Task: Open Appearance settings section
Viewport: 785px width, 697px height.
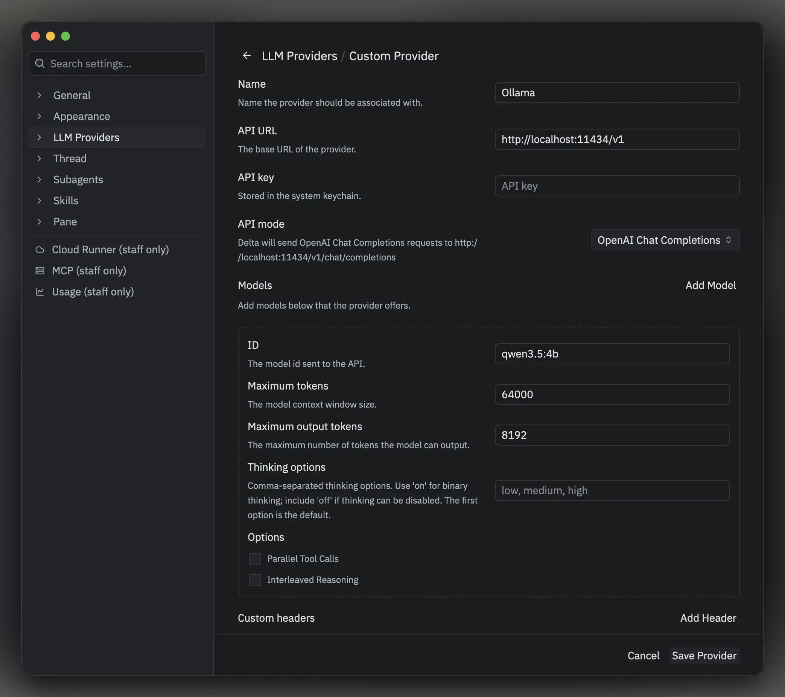Action: coord(117,116)
